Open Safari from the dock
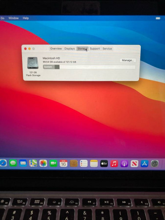 tap(3, 163)
